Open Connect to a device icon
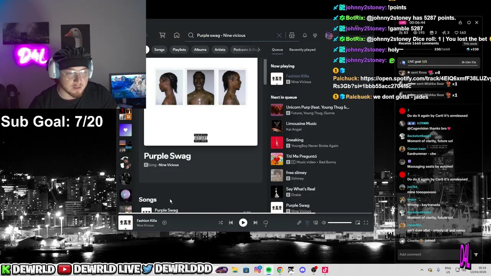The image size is (491, 276). point(315,222)
